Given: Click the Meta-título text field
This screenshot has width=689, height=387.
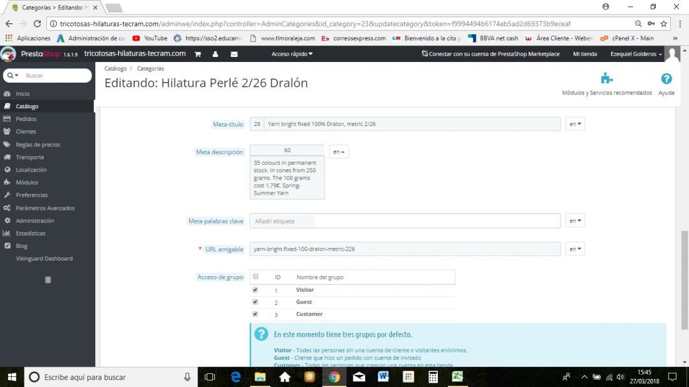Looking at the screenshot, I should pyautogui.click(x=412, y=124).
